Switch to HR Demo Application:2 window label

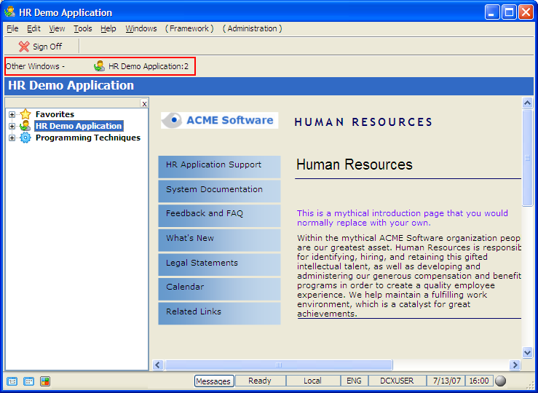[x=149, y=66]
